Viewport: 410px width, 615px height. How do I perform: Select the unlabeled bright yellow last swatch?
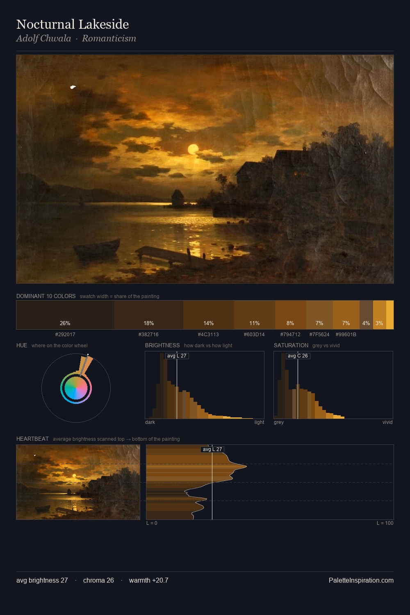coord(390,315)
